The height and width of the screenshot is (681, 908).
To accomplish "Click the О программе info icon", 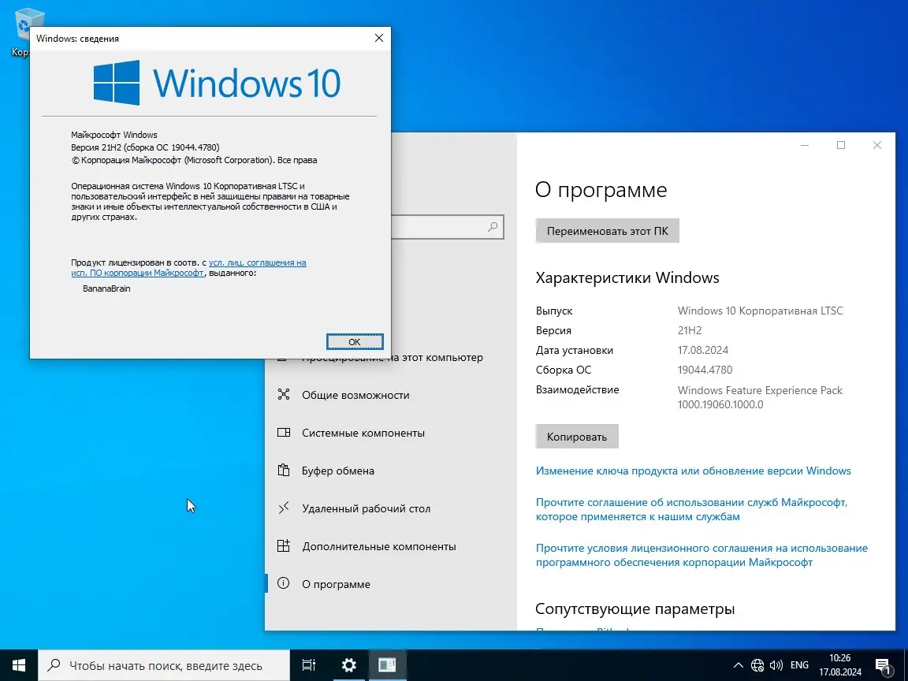I will click(x=283, y=583).
